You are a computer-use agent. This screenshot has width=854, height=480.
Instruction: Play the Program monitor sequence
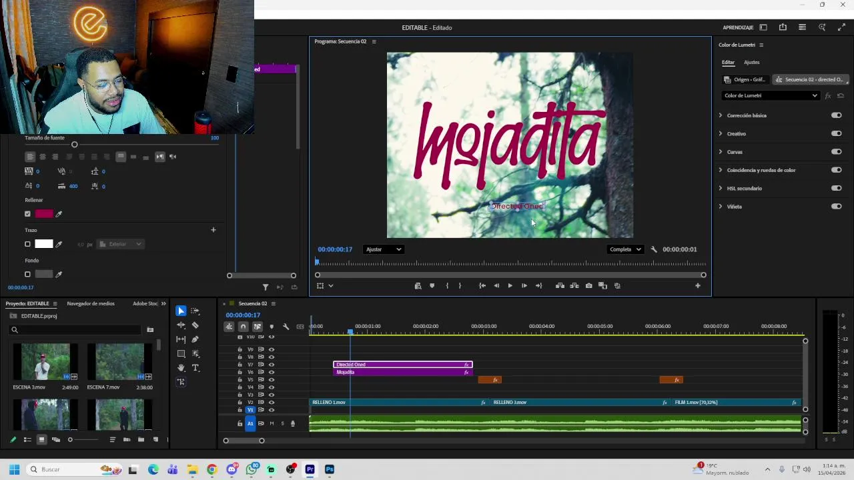point(510,286)
